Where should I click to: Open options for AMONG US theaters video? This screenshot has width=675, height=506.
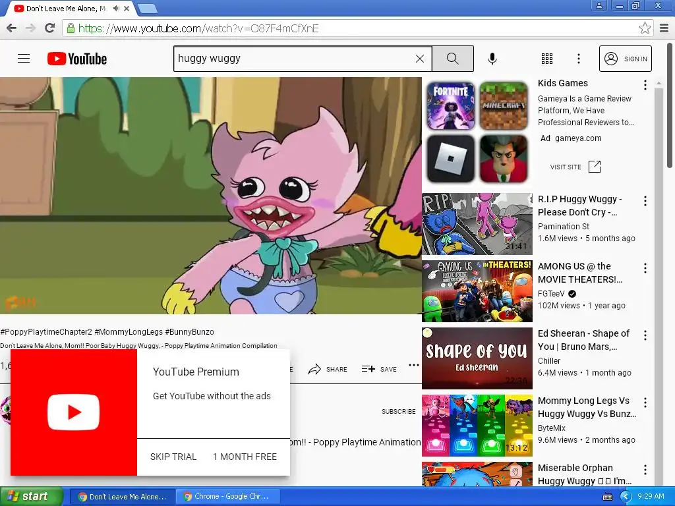point(645,269)
